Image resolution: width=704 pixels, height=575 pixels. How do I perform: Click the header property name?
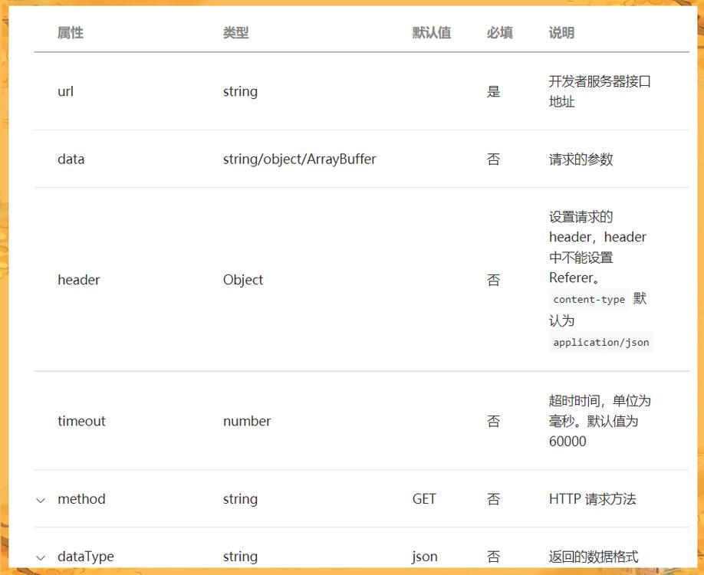[78, 280]
